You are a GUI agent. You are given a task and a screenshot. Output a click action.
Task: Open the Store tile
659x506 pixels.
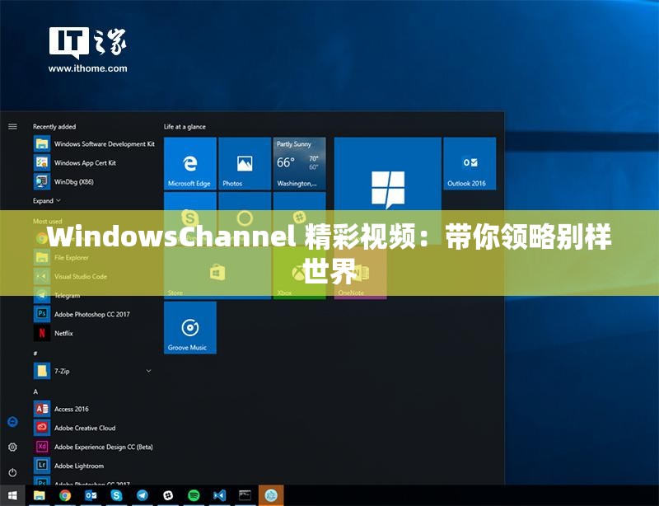click(217, 273)
